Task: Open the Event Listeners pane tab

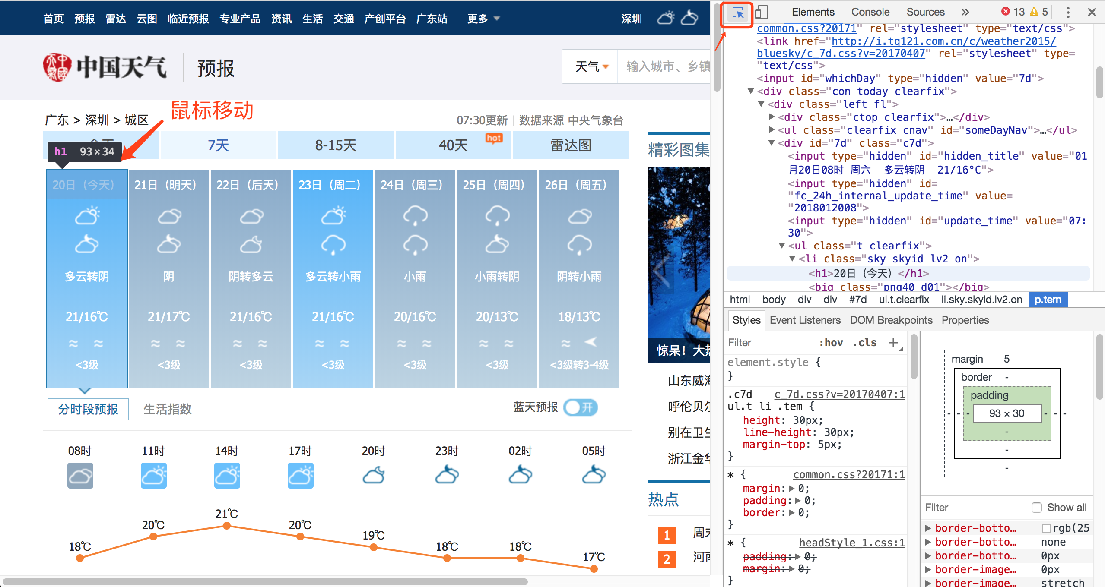Action: pyautogui.click(x=805, y=320)
